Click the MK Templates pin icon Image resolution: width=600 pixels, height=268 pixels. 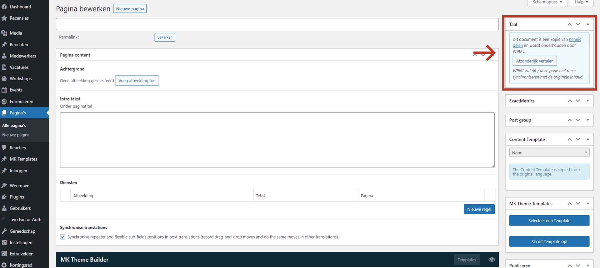(4, 159)
